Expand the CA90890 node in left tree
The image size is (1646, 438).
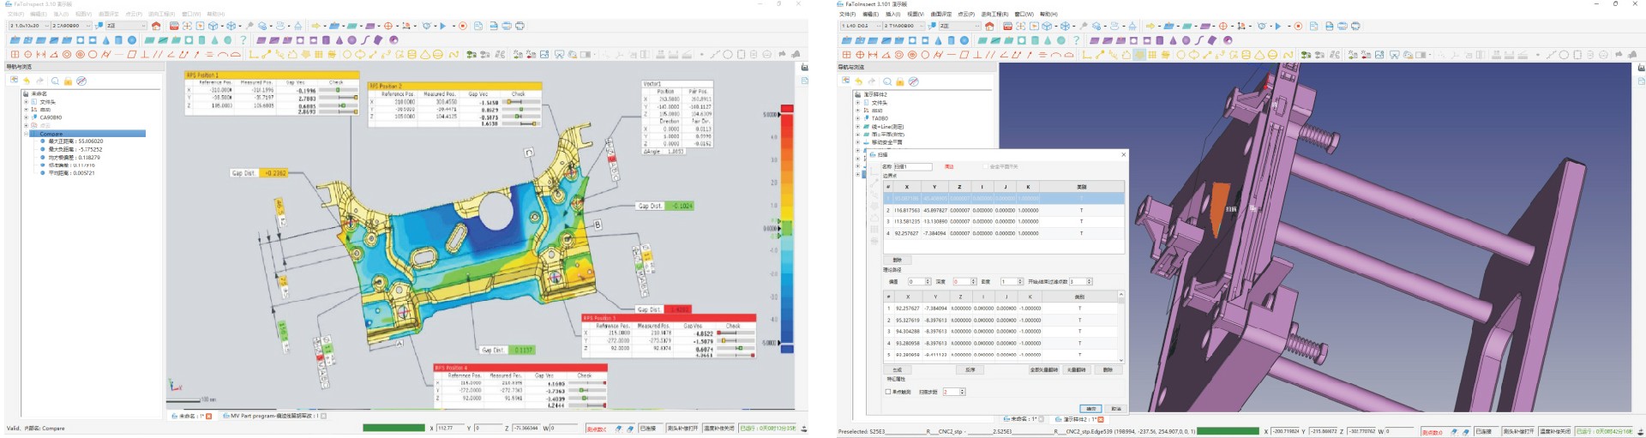pos(27,117)
